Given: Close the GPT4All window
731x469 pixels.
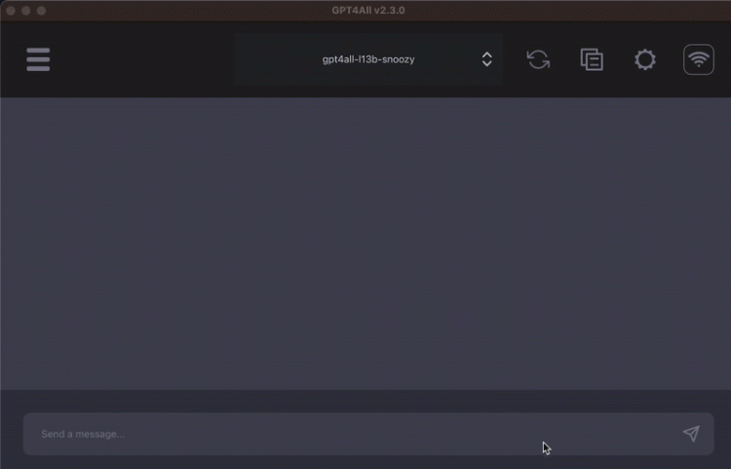Looking at the screenshot, I should (11, 10).
